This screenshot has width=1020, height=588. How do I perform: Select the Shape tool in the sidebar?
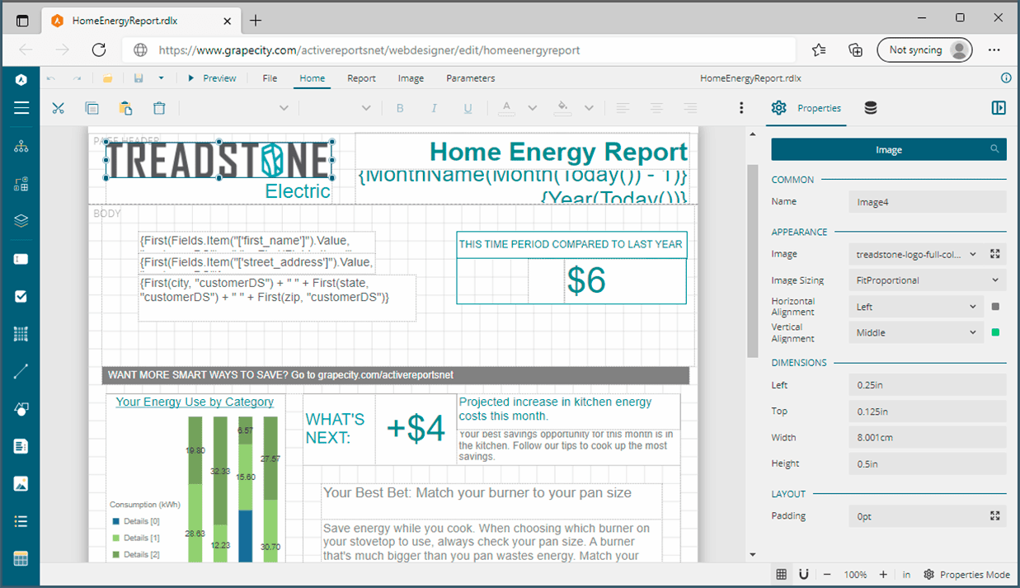click(x=21, y=409)
